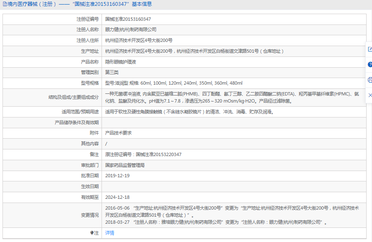Click the 型号规格 label
Screen dimensions: 372x242
(90, 83)
